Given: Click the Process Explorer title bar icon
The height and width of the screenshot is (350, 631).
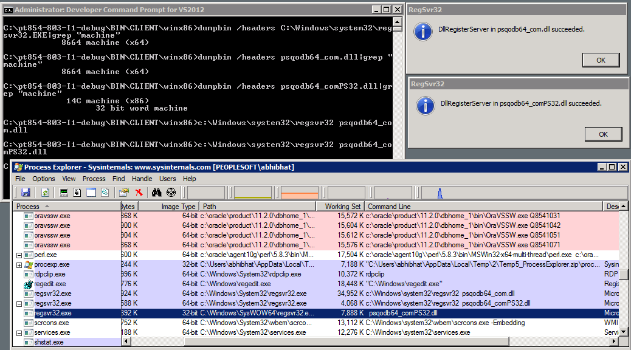Looking at the screenshot, I should pyautogui.click(x=18, y=167).
